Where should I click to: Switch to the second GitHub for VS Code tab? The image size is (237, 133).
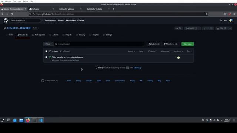[97, 9]
